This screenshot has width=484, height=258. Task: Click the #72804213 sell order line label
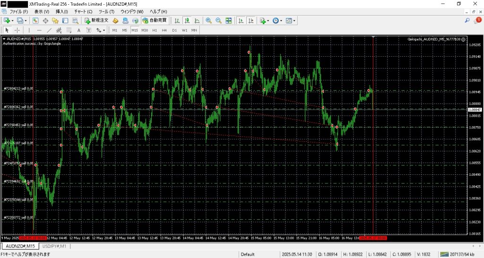[x=18, y=88]
